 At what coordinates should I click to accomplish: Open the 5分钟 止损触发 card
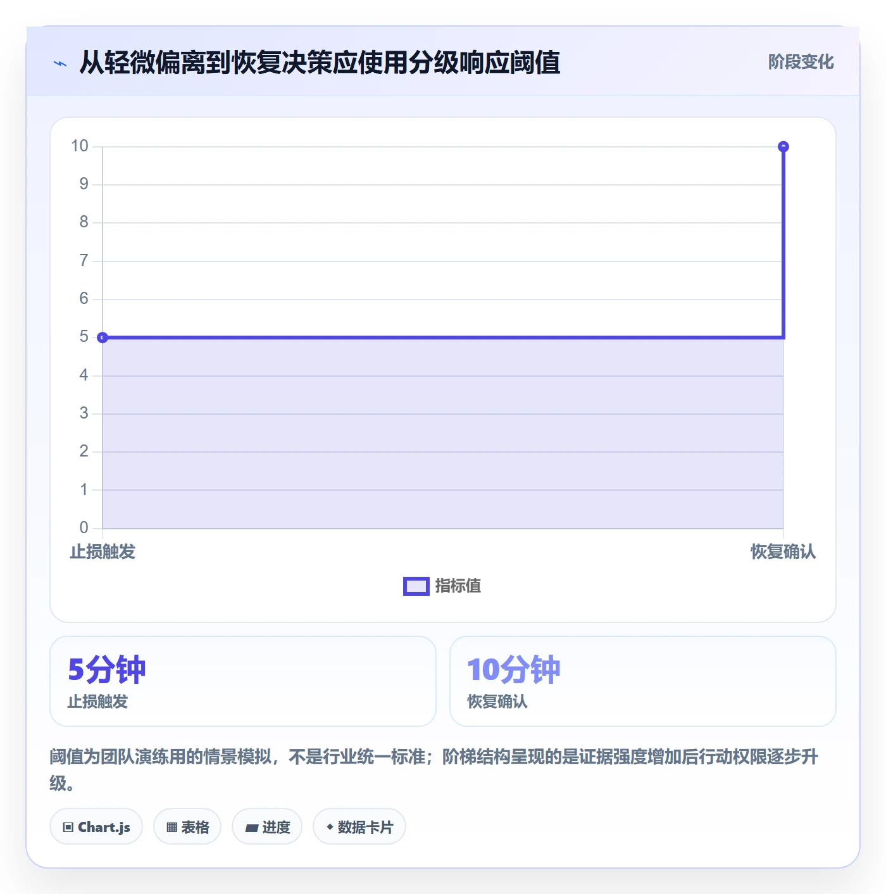pyautogui.click(x=243, y=681)
